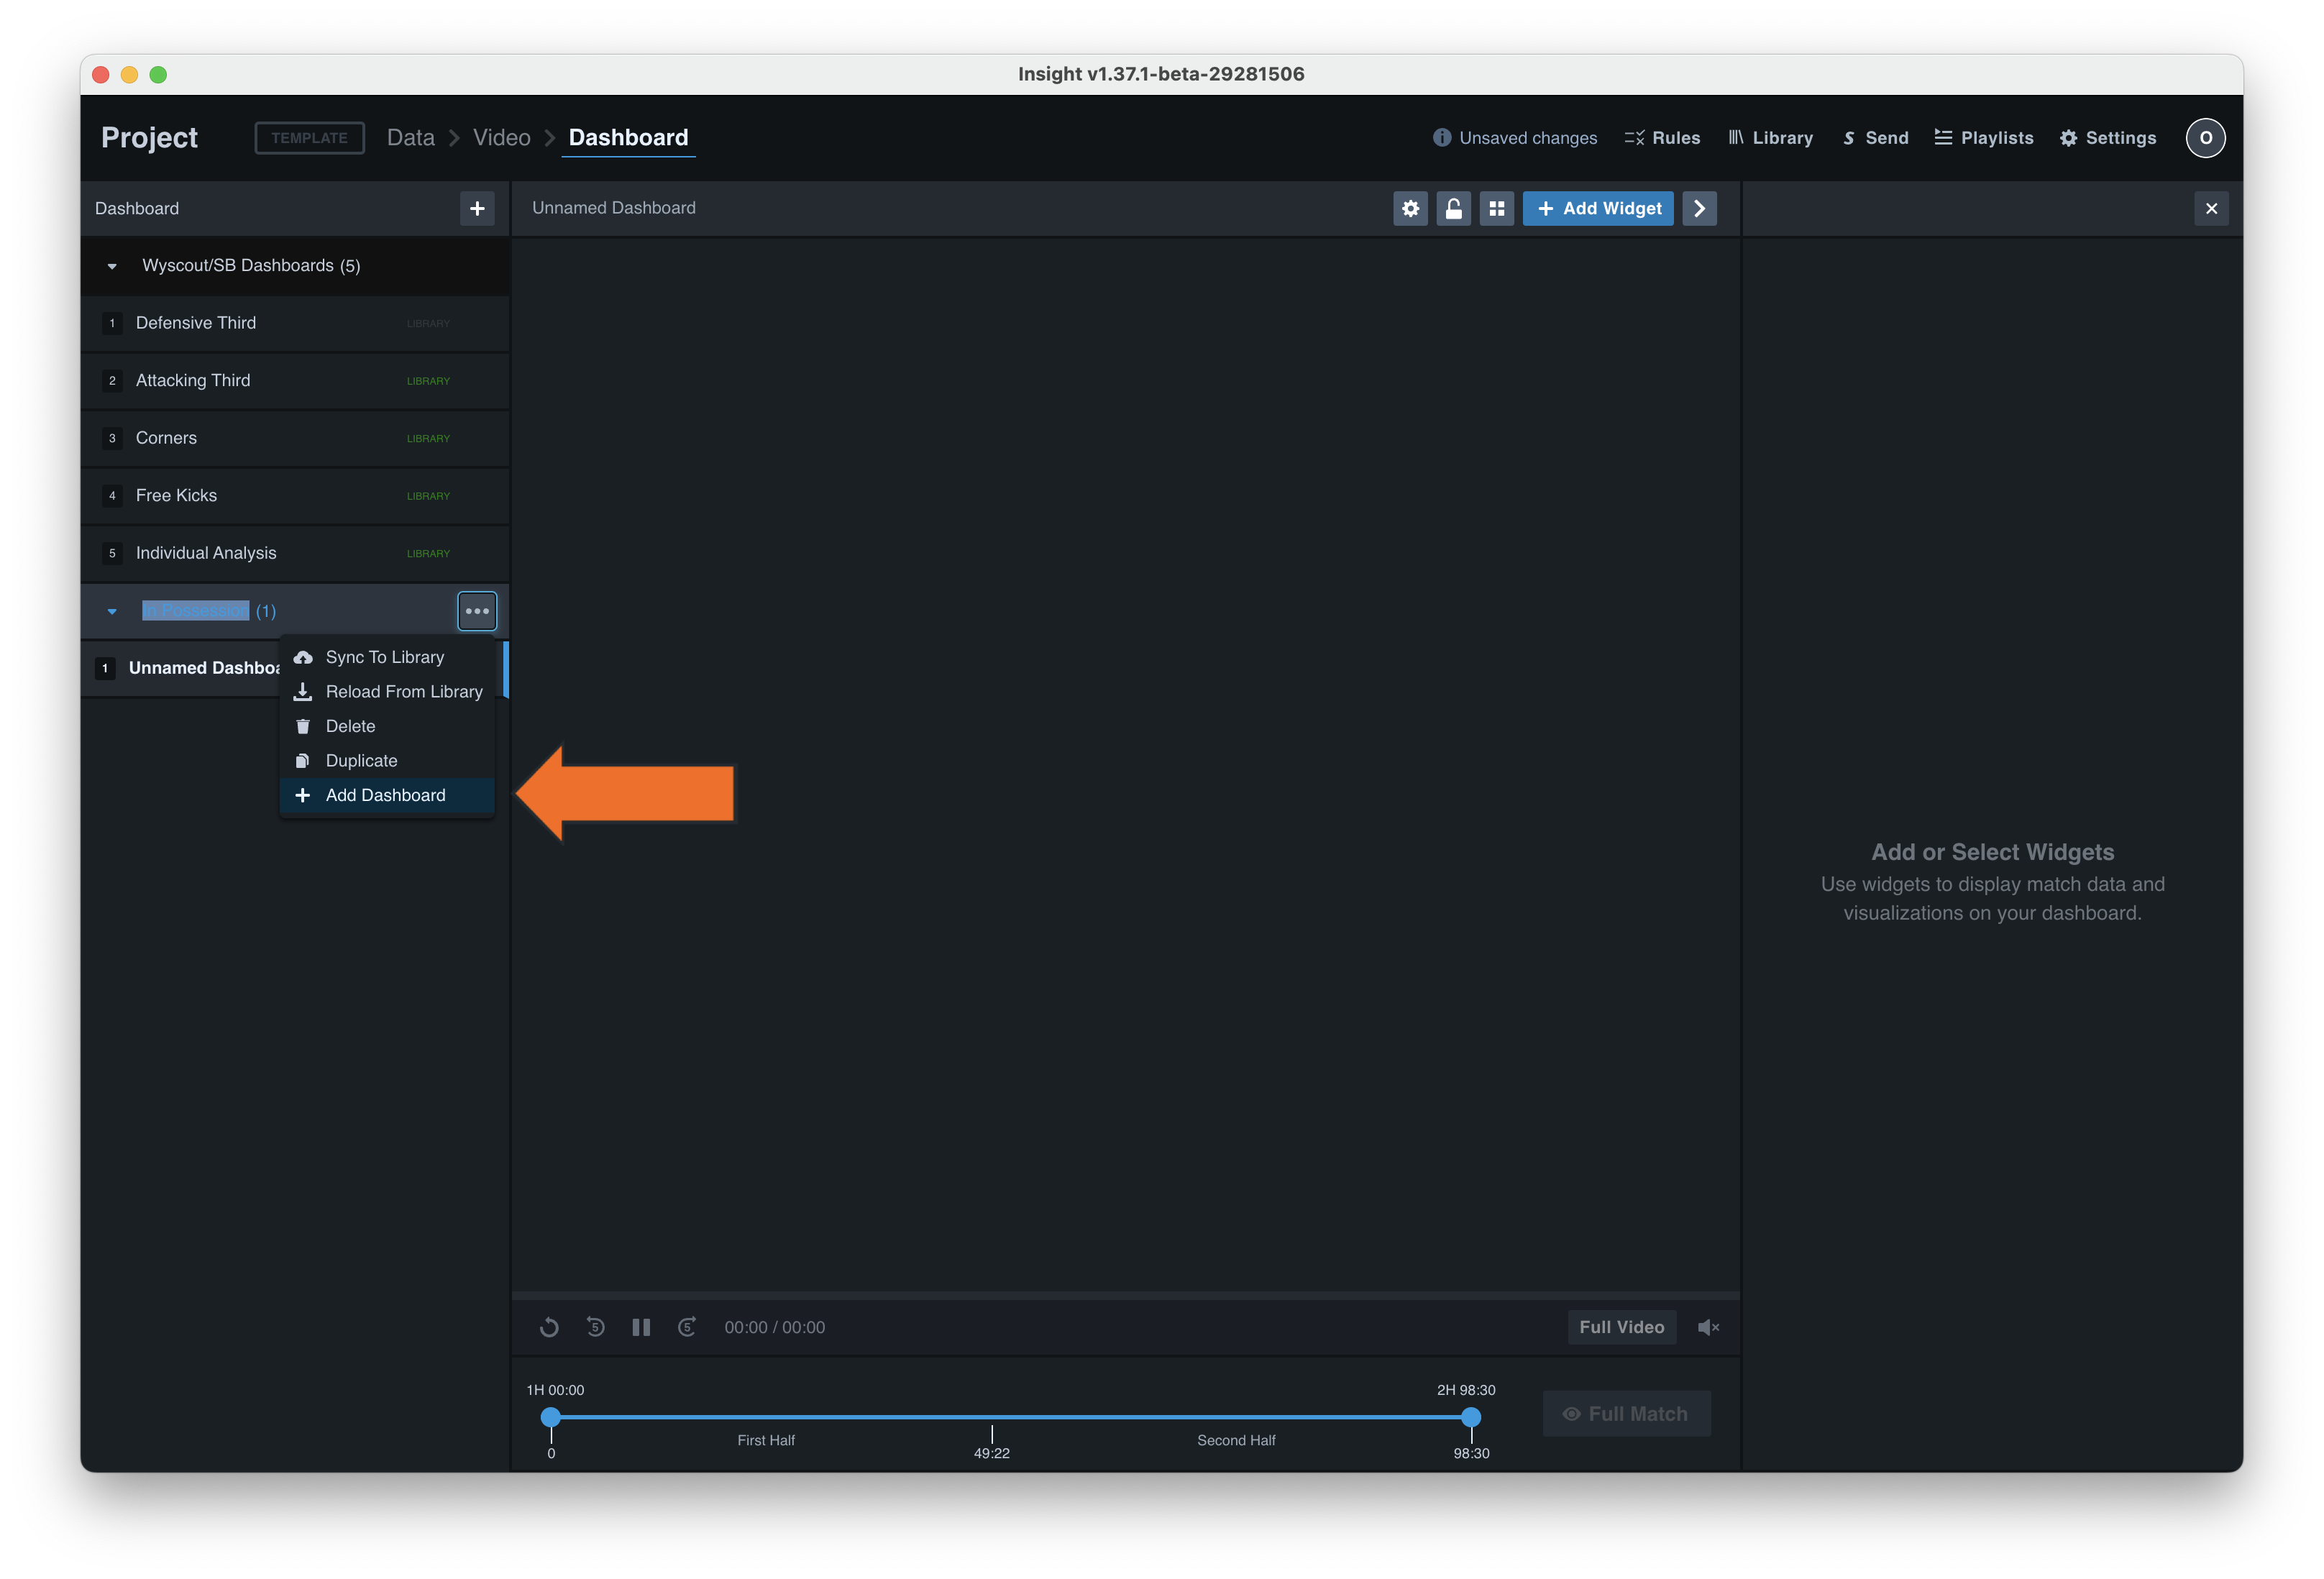Viewport: 2324px width, 1579px height.
Task: Select Delete in the context menu
Action: point(387,726)
